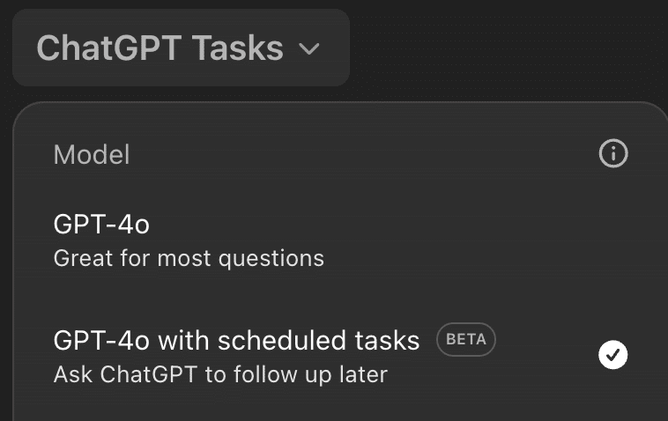Screen dimensions: 668x421
Task: Click the "Great for most questions" description
Action: (x=189, y=259)
